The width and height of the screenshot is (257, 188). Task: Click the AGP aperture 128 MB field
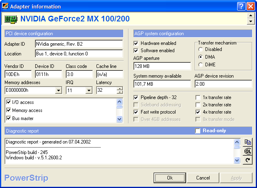(x=162, y=66)
